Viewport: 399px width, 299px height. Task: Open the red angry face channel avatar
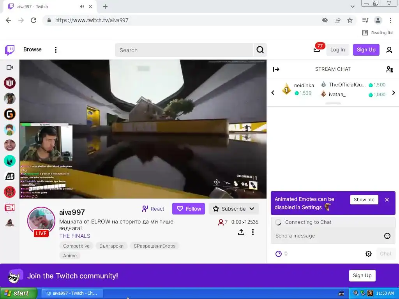[10, 192]
